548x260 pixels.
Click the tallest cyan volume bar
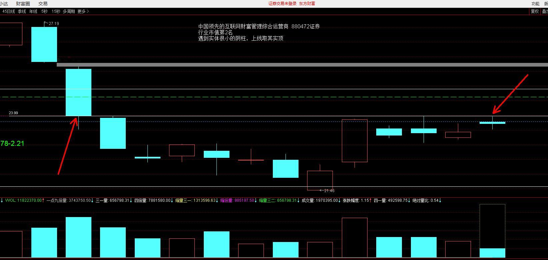tap(78, 237)
